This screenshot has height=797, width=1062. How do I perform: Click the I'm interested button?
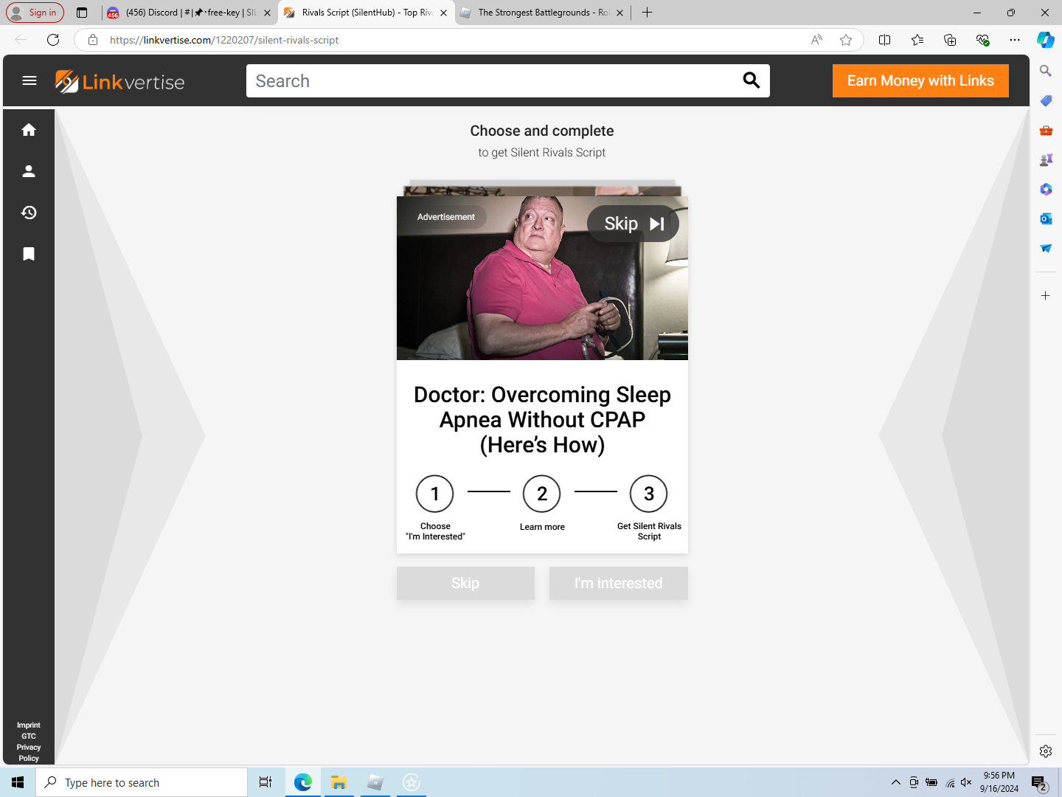tap(619, 583)
